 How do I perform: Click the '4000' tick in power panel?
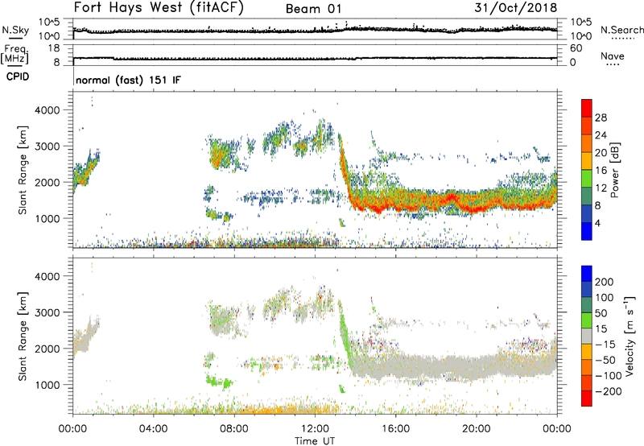[47, 110]
